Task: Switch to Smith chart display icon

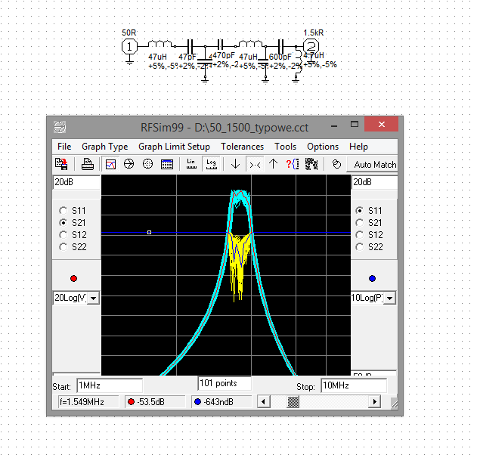Action: 148,164
